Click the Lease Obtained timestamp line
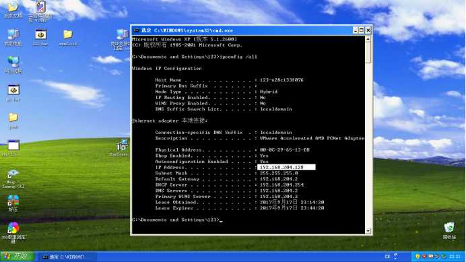The image size is (466, 262). tap(240, 202)
